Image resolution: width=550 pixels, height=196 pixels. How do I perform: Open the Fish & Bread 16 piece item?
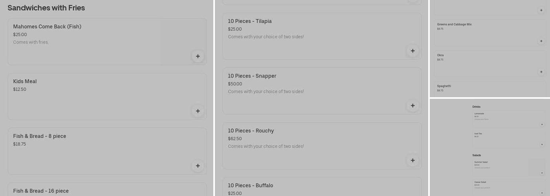(41, 191)
